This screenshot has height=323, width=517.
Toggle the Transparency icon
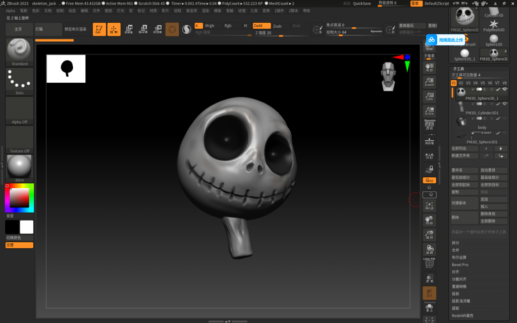coord(429,279)
